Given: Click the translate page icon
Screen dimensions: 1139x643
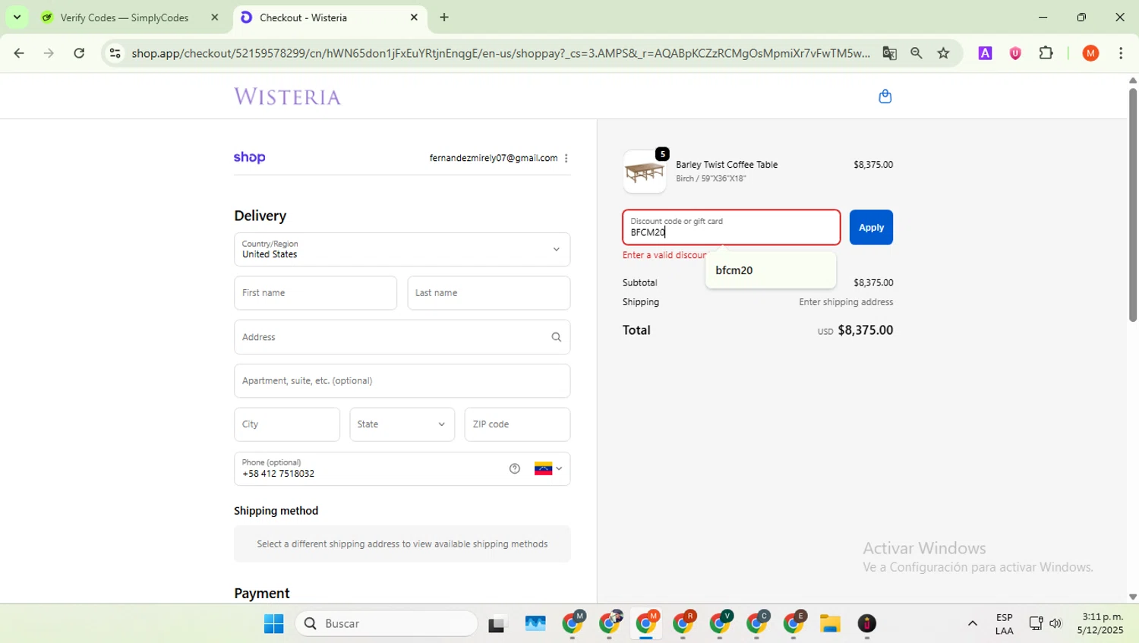Looking at the screenshot, I should coord(889,53).
